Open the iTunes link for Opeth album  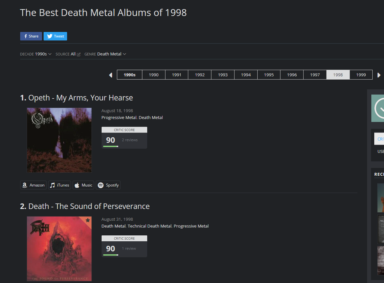point(59,185)
